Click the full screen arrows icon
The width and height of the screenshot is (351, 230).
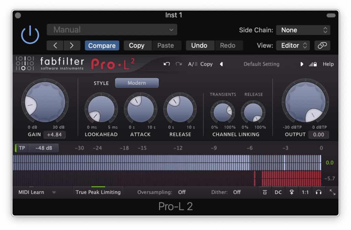[x=332, y=192]
